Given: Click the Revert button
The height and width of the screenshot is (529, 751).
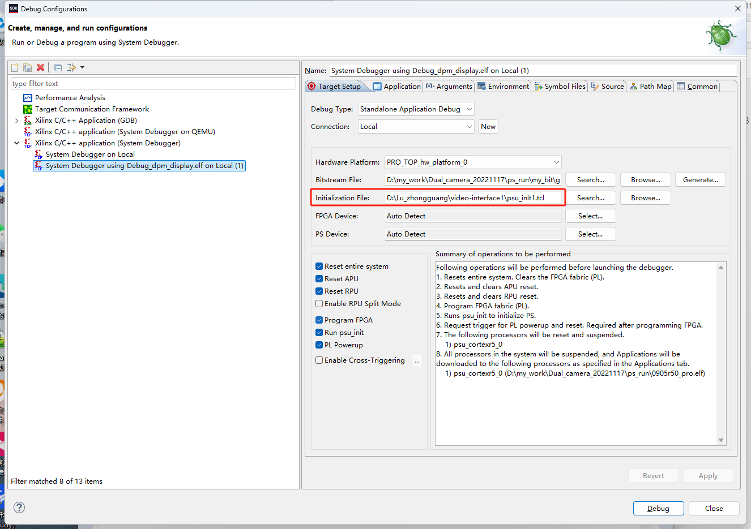Looking at the screenshot, I should [x=653, y=476].
